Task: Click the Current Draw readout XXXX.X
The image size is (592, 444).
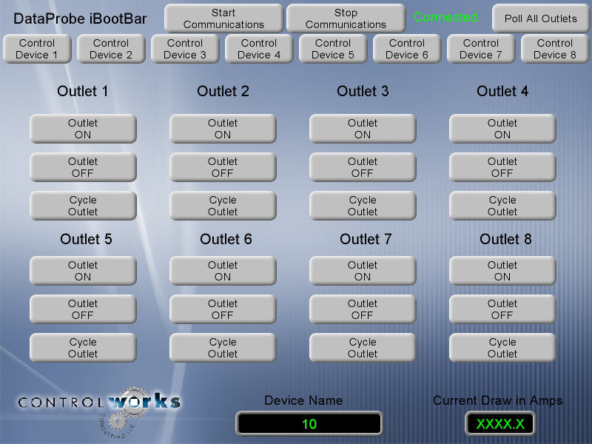Action: (x=500, y=423)
